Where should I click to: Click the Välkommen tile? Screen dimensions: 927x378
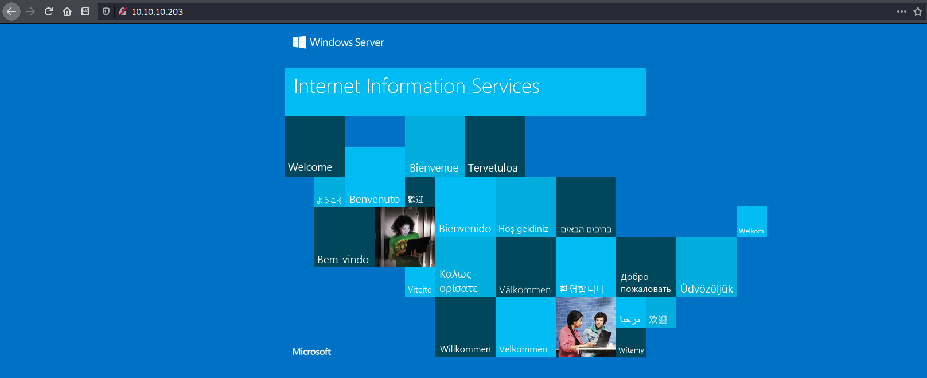[x=525, y=267]
